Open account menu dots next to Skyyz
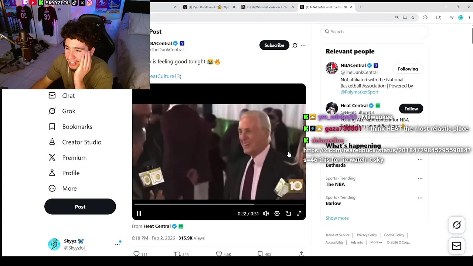The height and width of the screenshot is (266, 473). click(x=118, y=244)
